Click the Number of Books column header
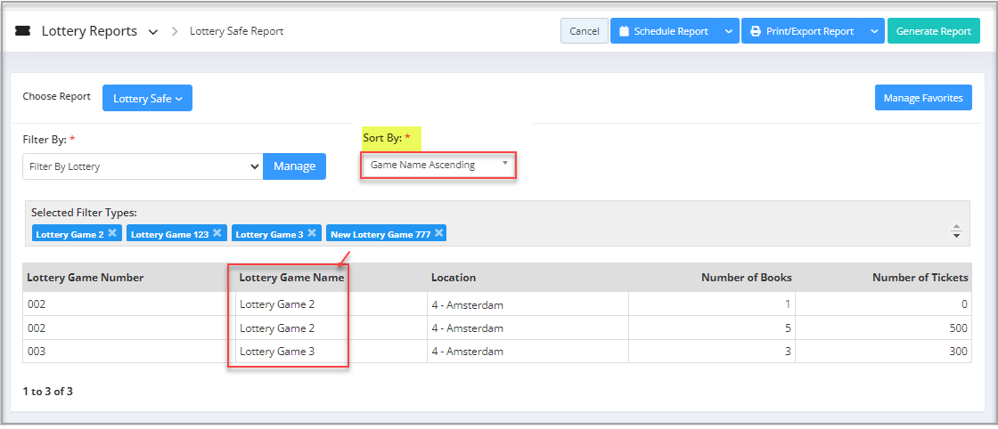The height and width of the screenshot is (429, 998). [x=746, y=277]
